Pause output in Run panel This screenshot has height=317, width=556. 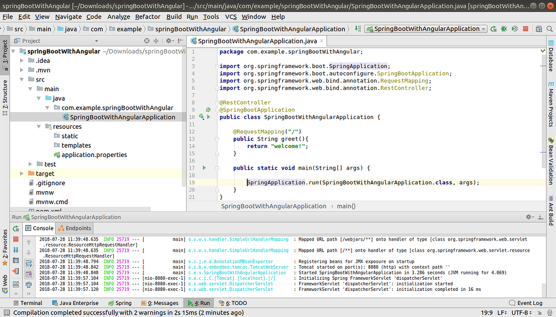coord(16,250)
